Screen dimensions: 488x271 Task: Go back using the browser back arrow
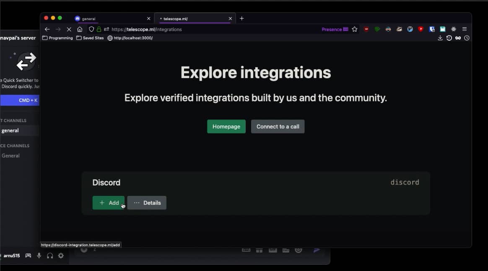[x=47, y=29]
